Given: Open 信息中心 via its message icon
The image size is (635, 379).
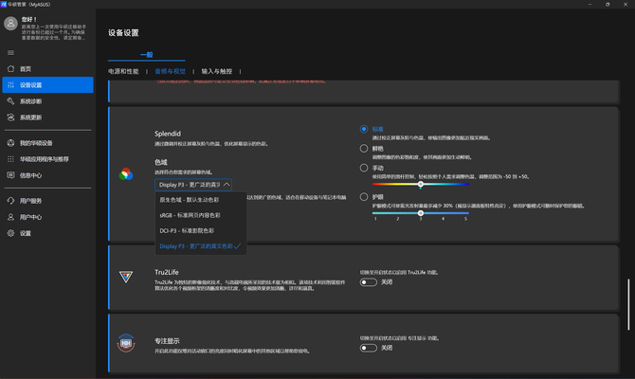Looking at the screenshot, I should tap(11, 175).
